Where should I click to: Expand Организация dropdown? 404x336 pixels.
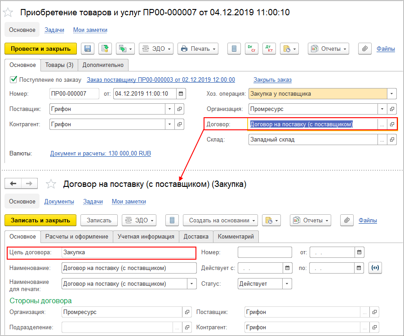pyautogui.click(x=382, y=109)
